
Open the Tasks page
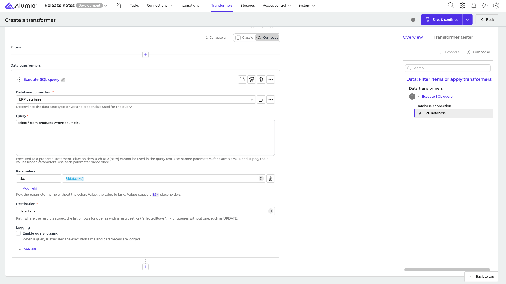134,6
